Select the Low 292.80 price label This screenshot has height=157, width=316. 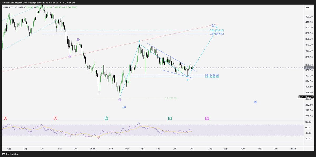point(305,97)
